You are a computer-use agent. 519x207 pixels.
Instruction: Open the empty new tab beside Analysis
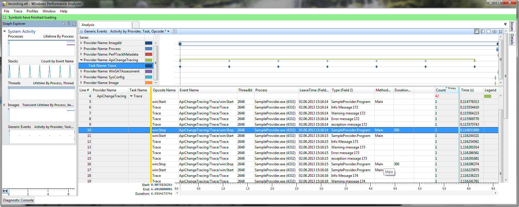click(136, 25)
